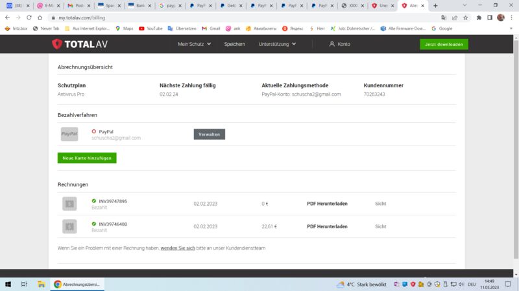Screen dimensions: 519x291
Task: Click Sicht for invoice INV39747895
Action: pyautogui.click(x=381, y=204)
